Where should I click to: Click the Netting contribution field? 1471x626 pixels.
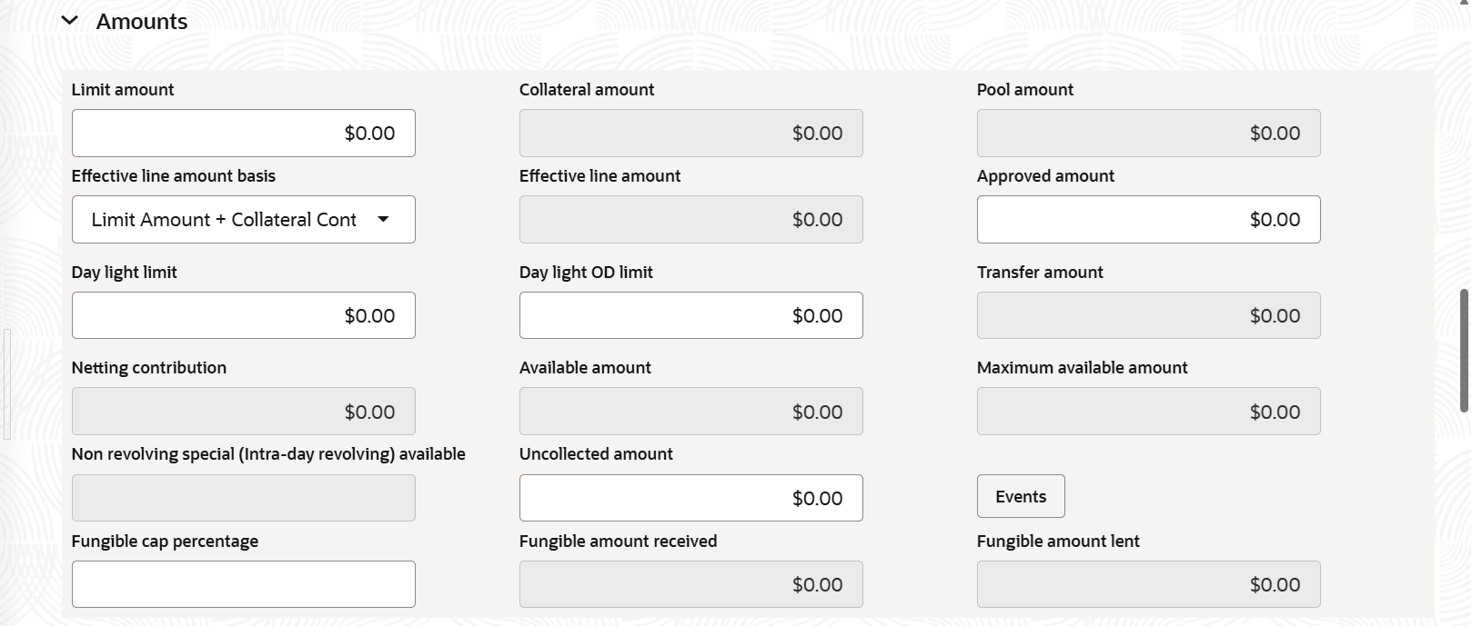243,412
